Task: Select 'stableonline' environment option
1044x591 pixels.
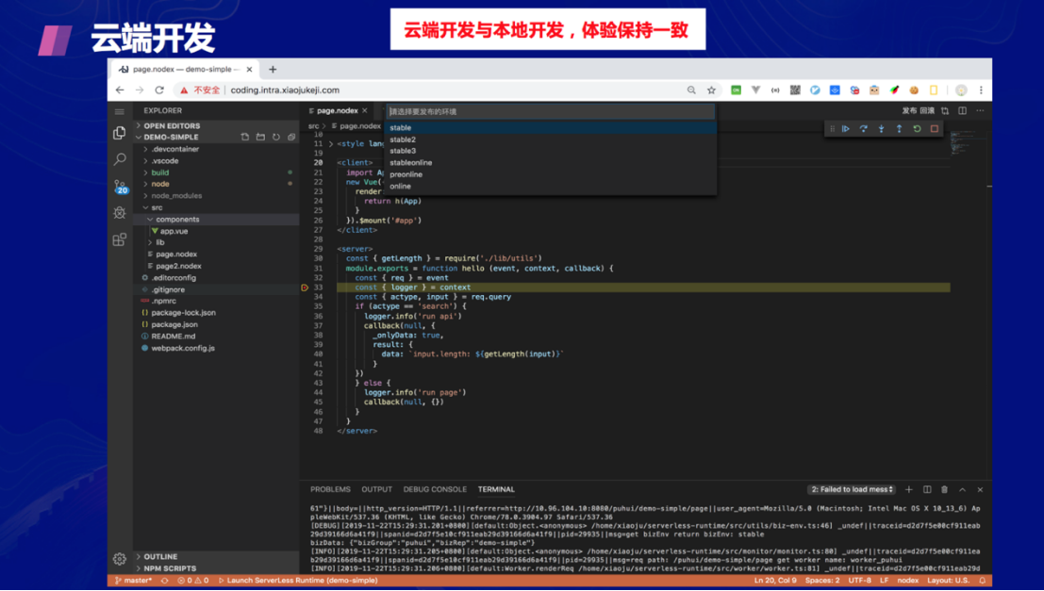Action: [550, 162]
